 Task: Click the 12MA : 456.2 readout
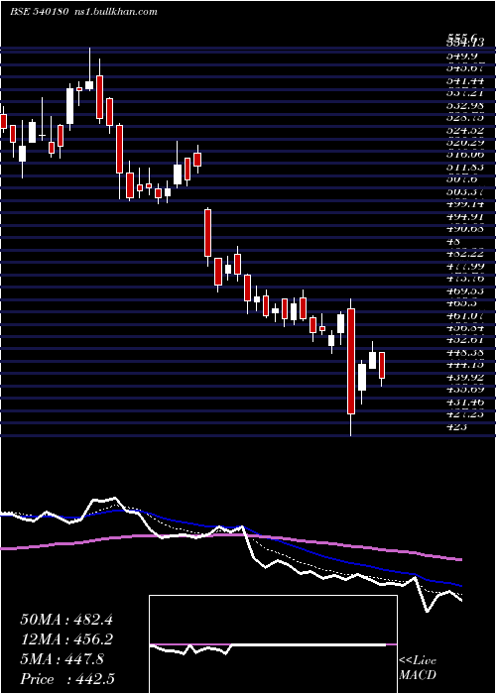click(x=66, y=639)
